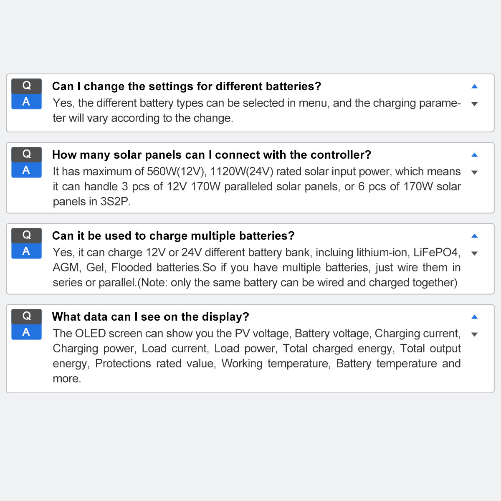The image size is (501, 501).
Task: Click the blue A icon for battery settings answer
Action: pyautogui.click(x=26, y=102)
